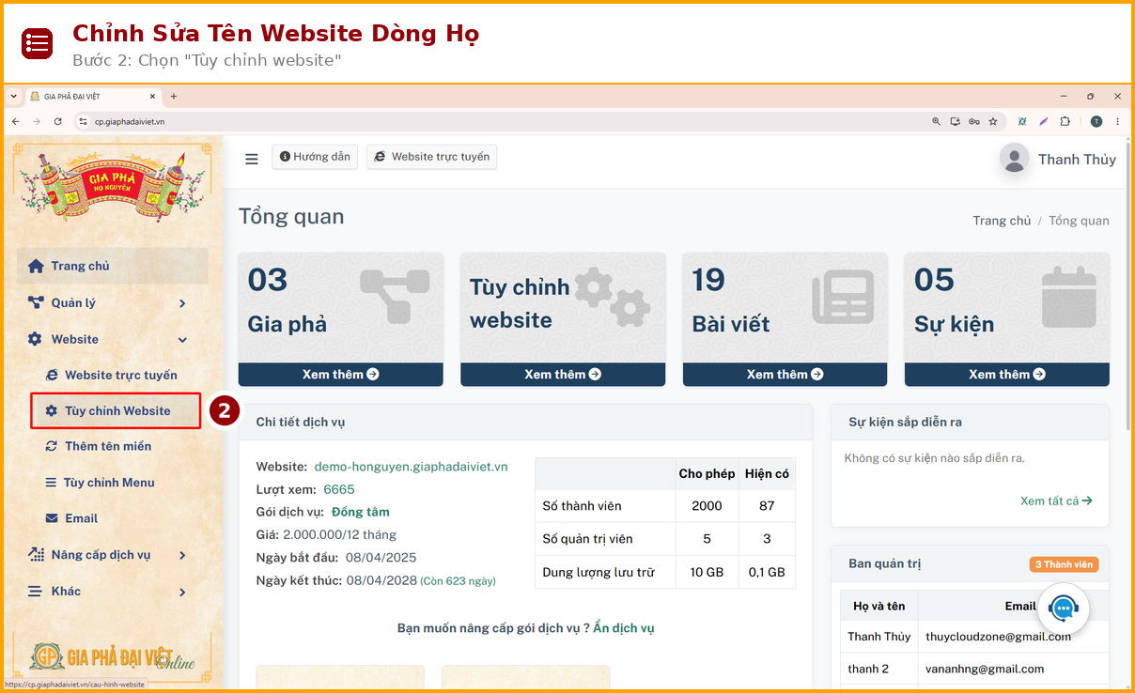Click the Nâng cấp dịch vụ chart icon
Image resolution: width=1135 pixels, height=693 pixels.
(36, 554)
